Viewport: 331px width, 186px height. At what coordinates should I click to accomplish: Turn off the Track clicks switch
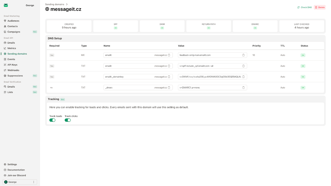(x=68, y=120)
